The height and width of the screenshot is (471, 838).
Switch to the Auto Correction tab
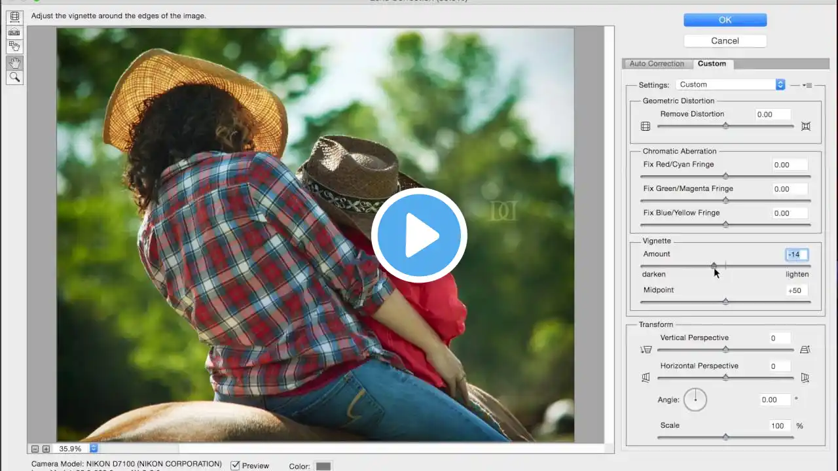pyautogui.click(x=656, y=63)
